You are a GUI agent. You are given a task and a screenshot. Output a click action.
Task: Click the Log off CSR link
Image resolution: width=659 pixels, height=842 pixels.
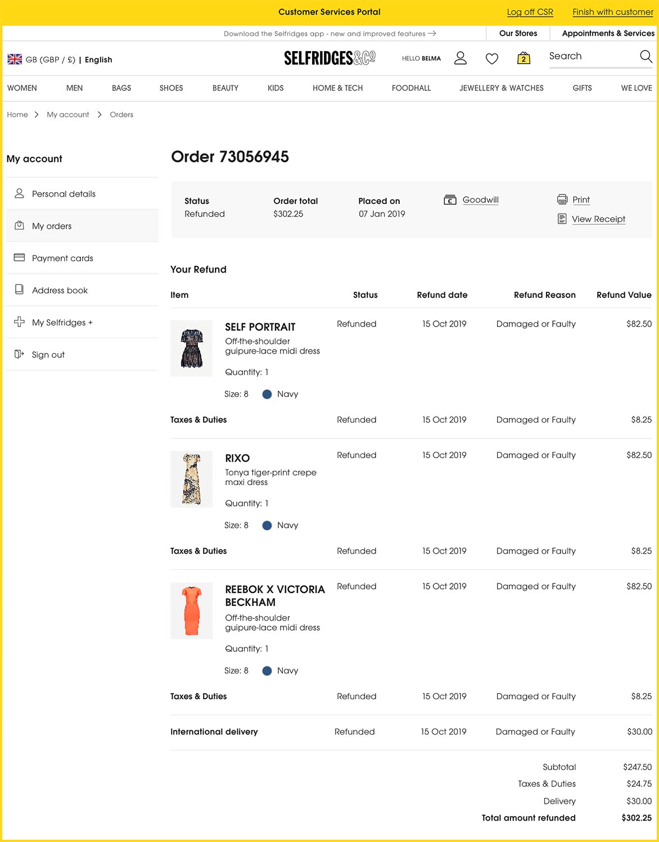530,12
